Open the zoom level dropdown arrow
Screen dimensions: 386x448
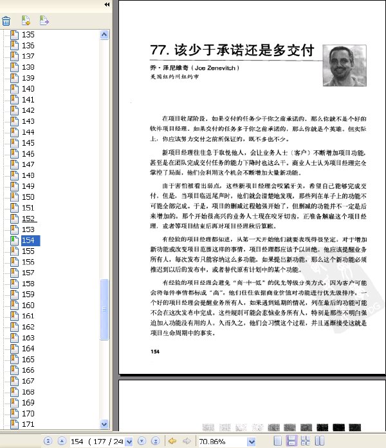tap(252, 442)
